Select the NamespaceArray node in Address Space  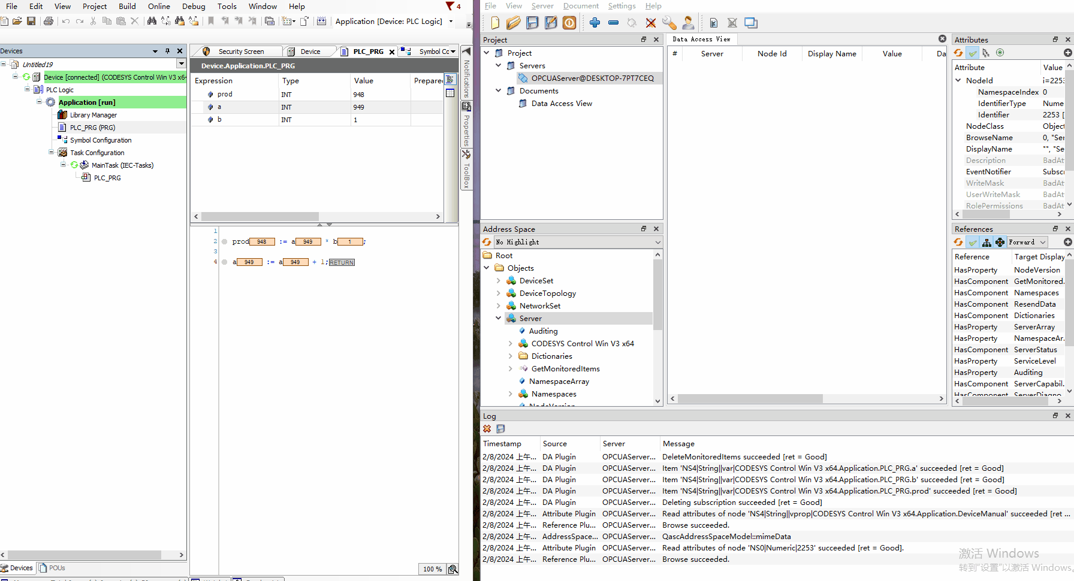[559, 382]
